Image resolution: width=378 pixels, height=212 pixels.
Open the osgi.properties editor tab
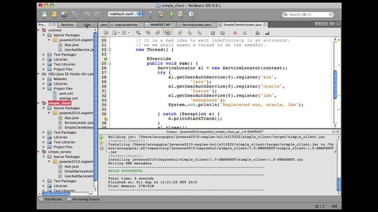tap(126, 25)
